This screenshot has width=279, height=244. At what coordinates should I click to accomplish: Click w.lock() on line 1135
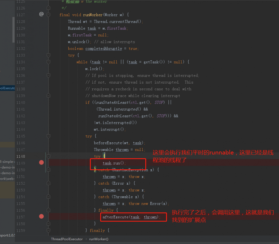(x=93, y=69)
